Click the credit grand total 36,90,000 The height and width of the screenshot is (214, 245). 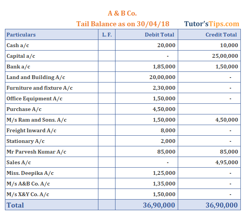pos(222,205)
